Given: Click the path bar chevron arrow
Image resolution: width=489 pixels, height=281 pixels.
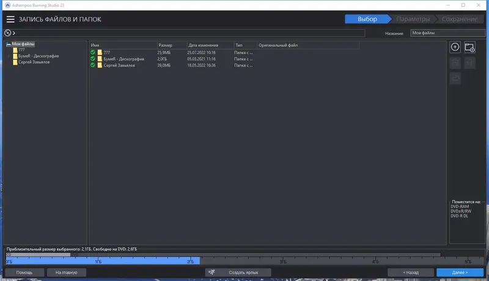Looking at the screenshot, I should (13, 33).
